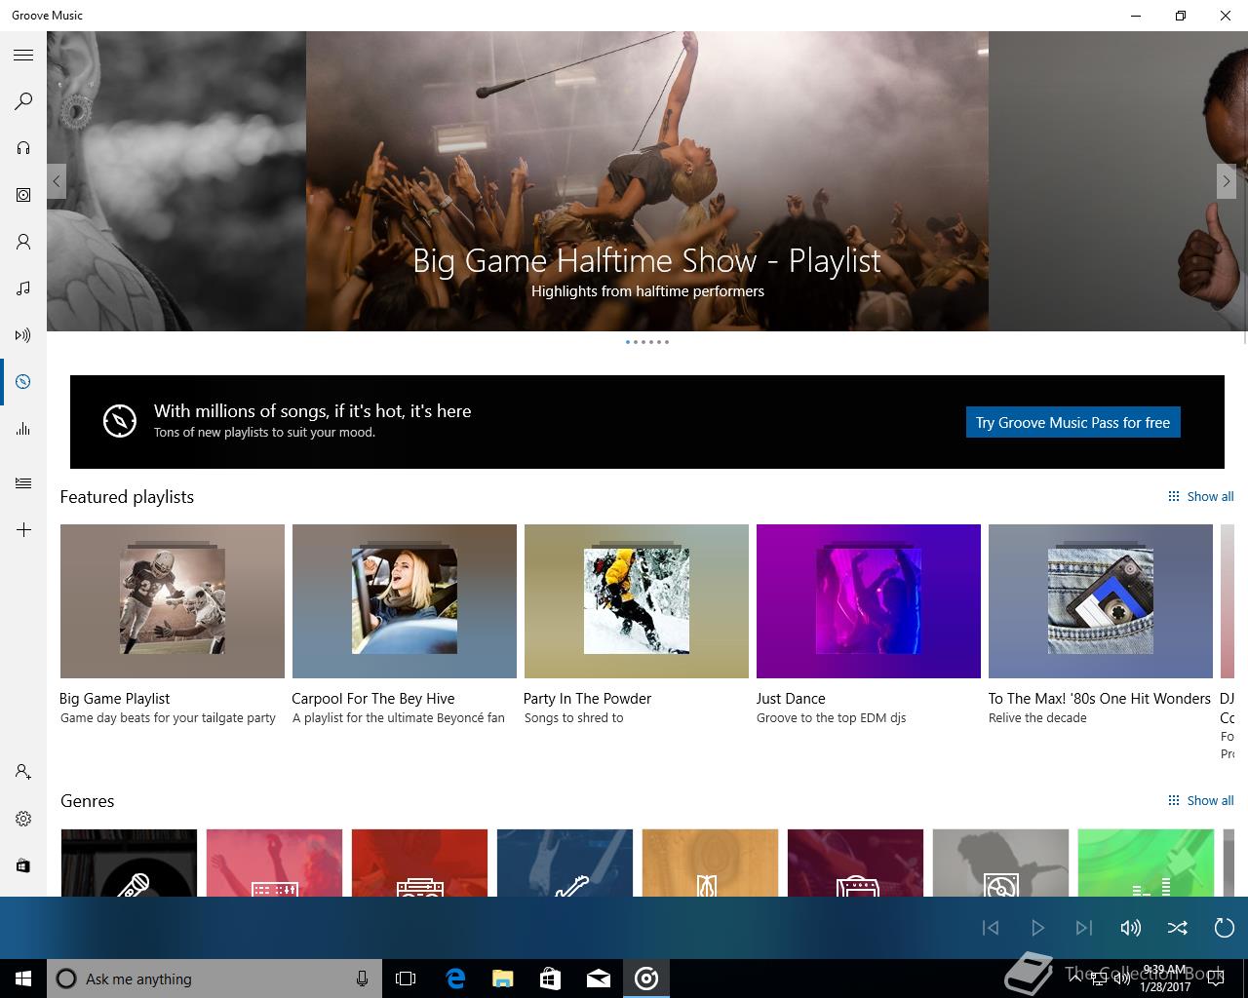Image resolution: width=1248 pixels, height=998 pixels.
Task: Click Try Groove Music Pass for free
Action: tap(1072, 422)
